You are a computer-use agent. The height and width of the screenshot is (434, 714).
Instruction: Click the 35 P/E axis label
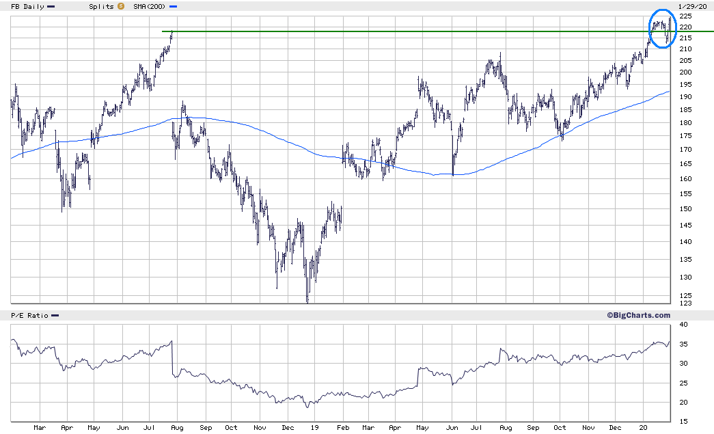683,344
